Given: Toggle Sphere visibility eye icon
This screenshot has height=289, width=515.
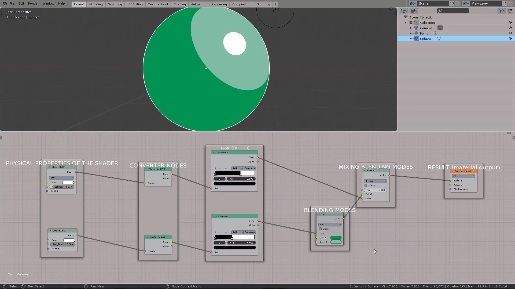Looking at the screenshot, I should point(510,39).
